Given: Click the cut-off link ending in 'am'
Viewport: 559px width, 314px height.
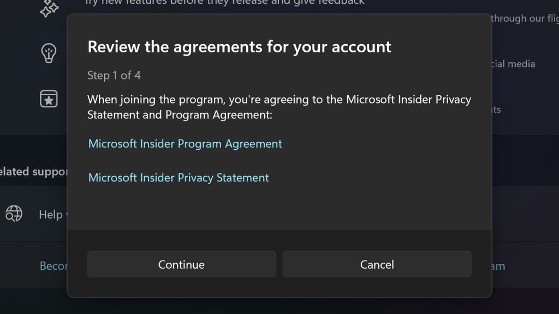Looking at the screenshot, I should (498, 266).
